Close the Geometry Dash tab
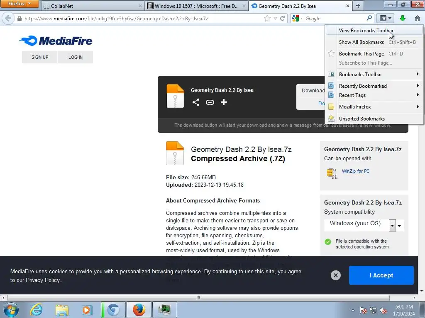Screen dimensions: 425x318 [348, 6]
